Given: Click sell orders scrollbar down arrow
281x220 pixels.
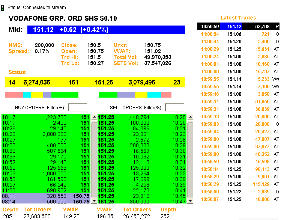Looking at the screenshot, I should tap(190, 200).
